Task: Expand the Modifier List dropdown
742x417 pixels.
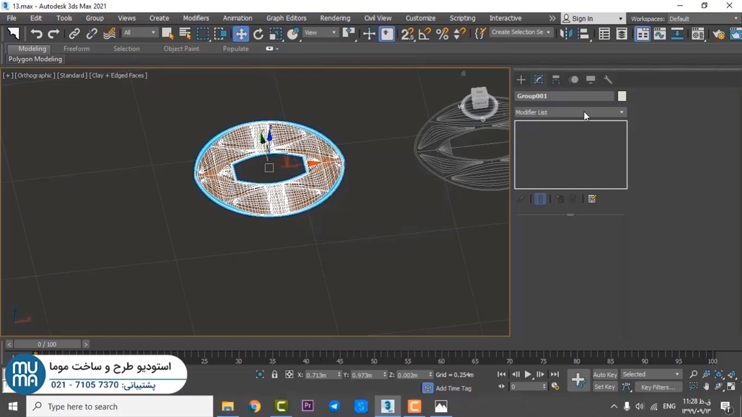Action: coord(570,112)
